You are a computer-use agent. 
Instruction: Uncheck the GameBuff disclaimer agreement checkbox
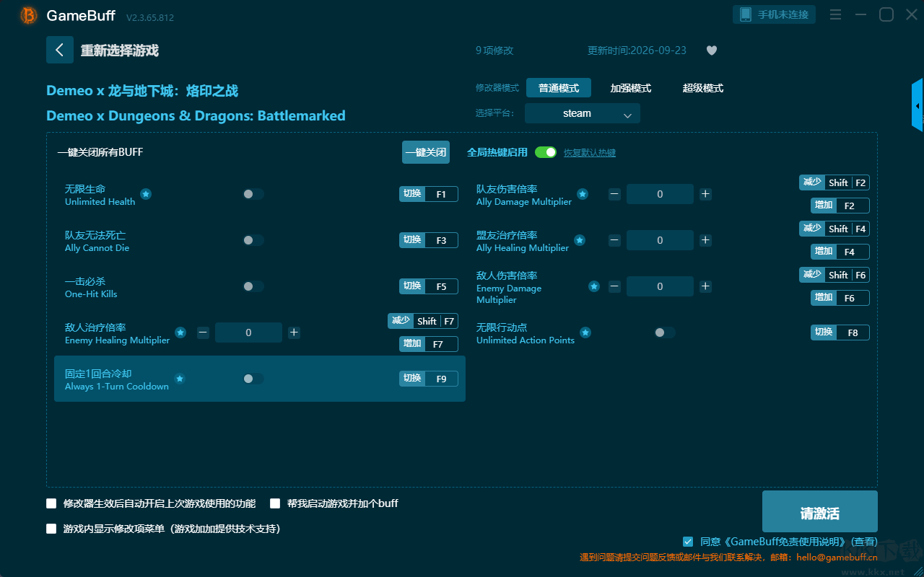(688, 541)
